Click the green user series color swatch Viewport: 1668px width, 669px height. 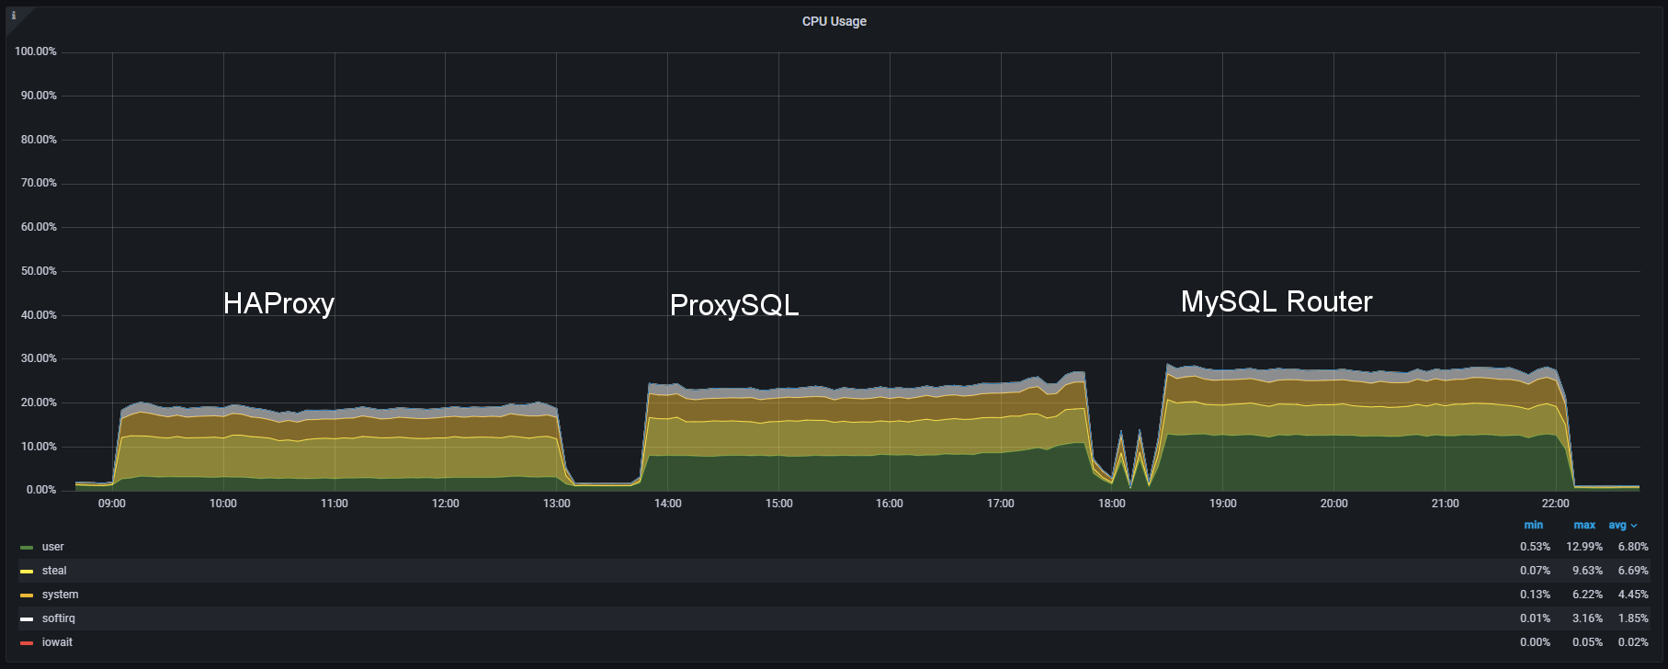[27, 548]
